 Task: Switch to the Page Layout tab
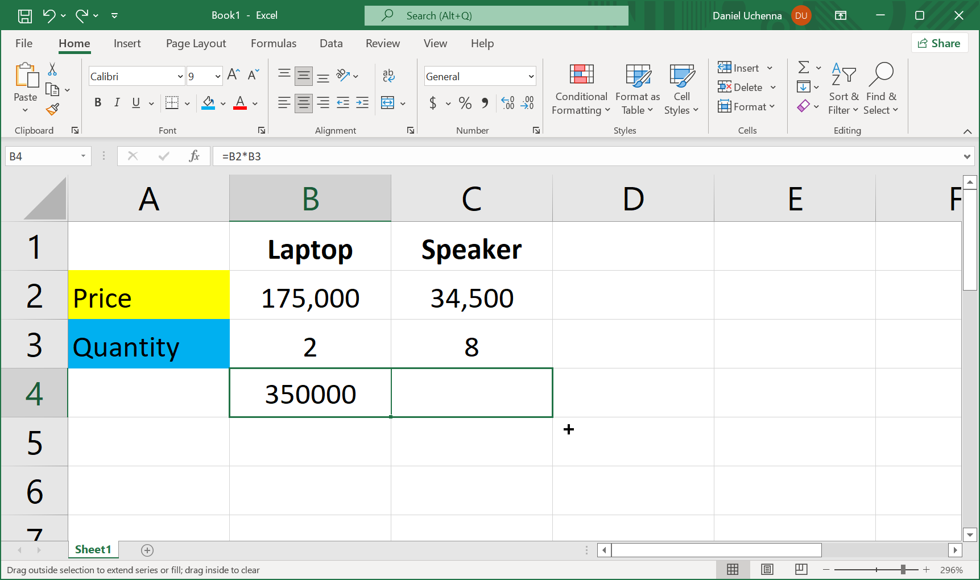point(196,44)
